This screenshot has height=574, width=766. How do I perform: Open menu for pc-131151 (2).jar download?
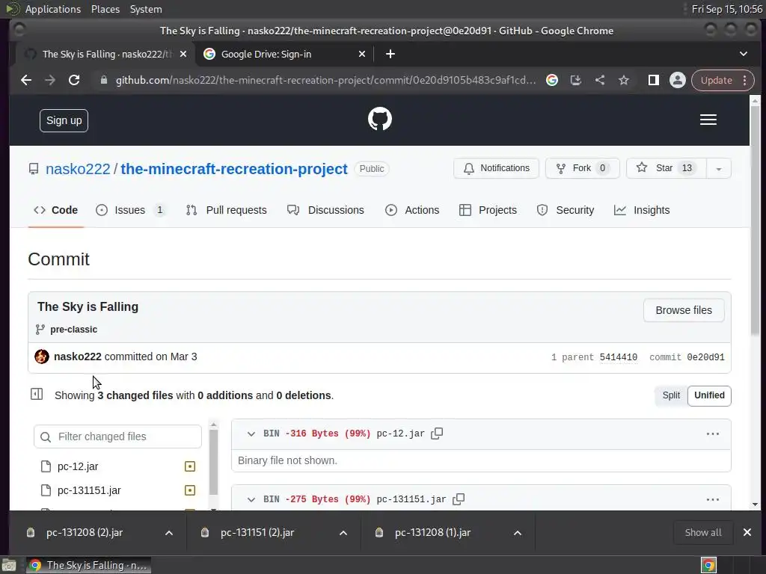pyautogui.click(x=343, y=533)
